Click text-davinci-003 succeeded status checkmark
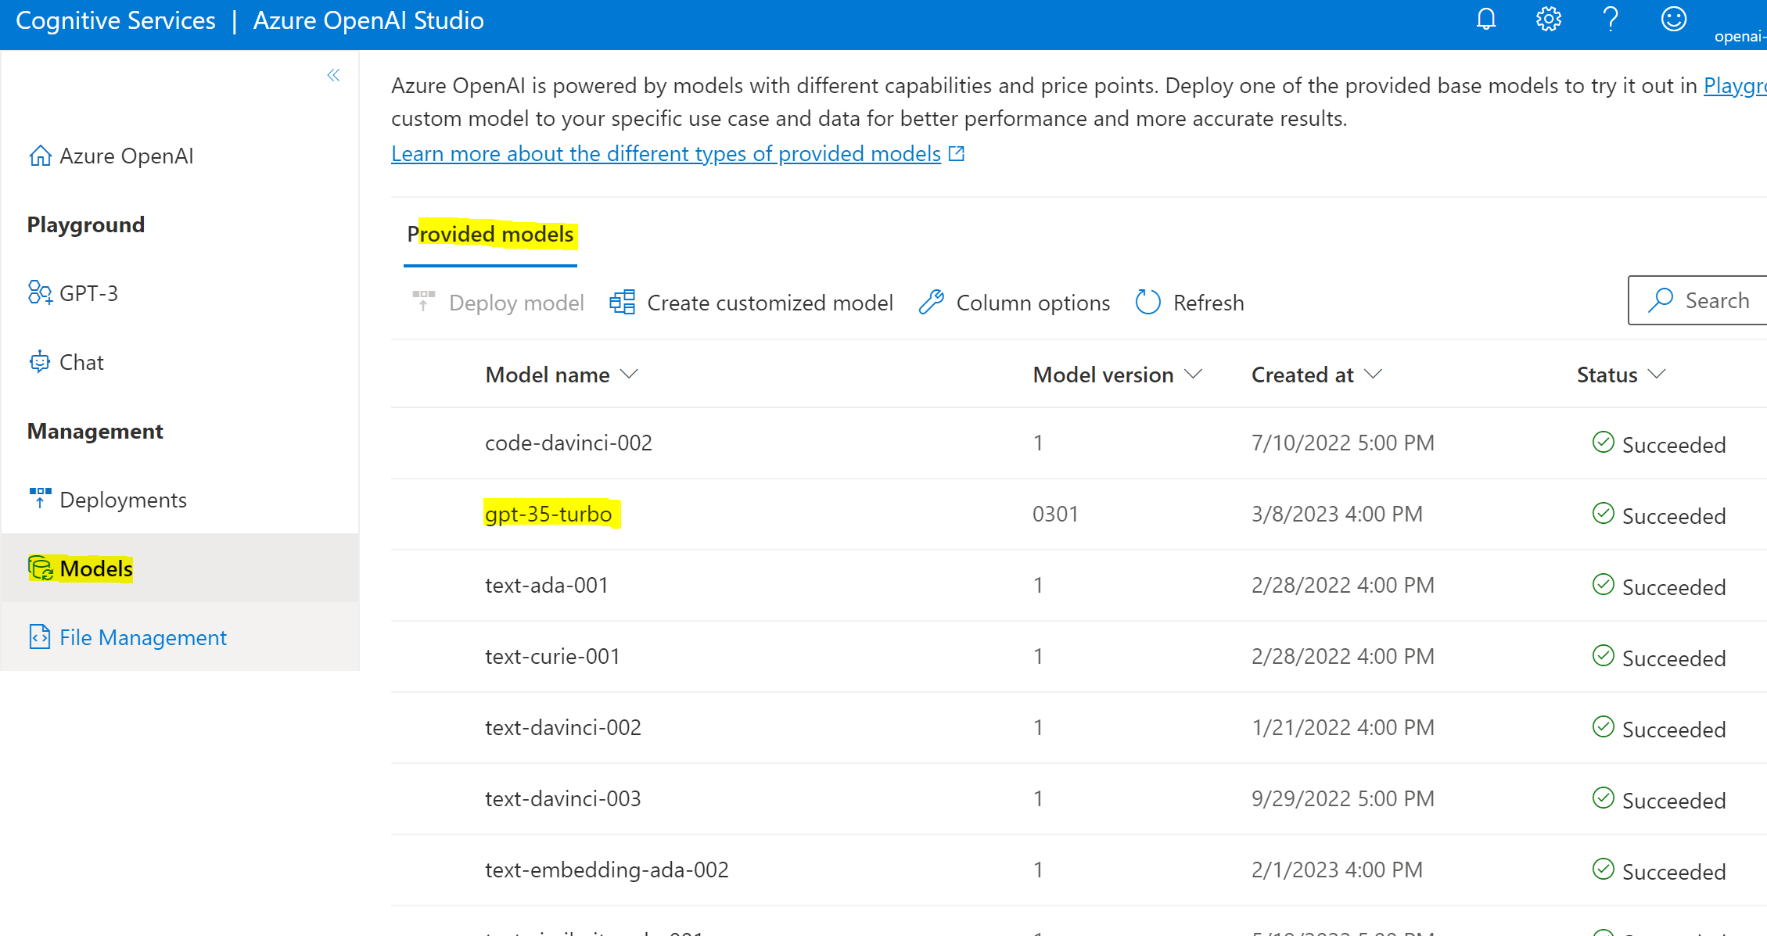 pos(1604,798)
